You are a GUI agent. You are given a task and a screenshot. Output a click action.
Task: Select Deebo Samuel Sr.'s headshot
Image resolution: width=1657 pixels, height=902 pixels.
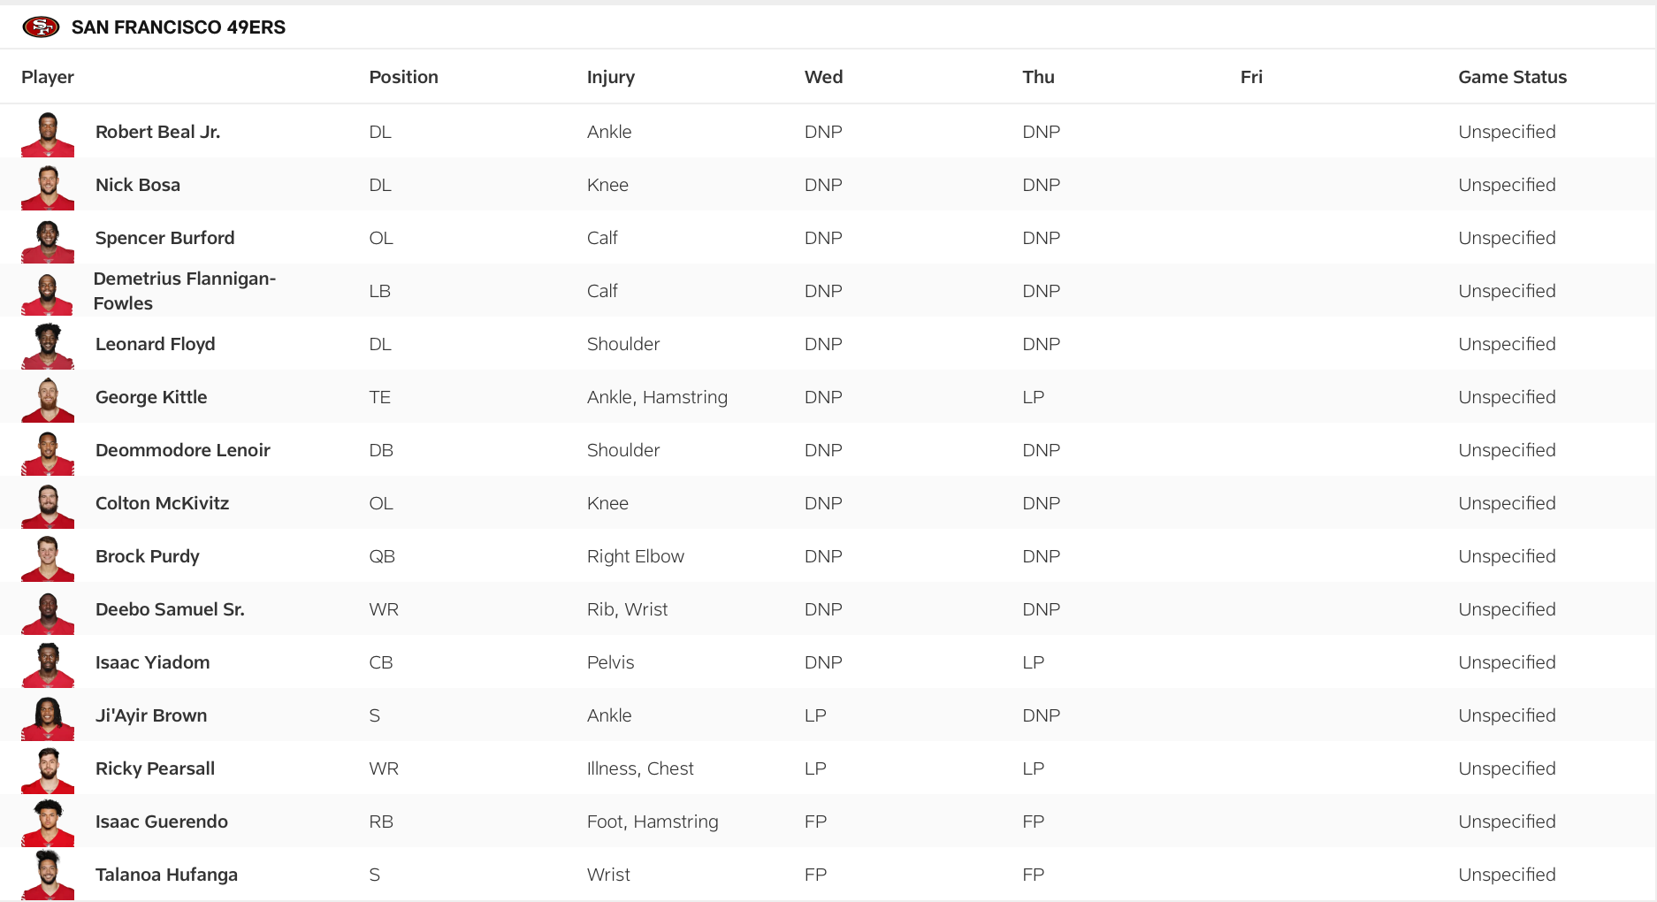(48, 611)
